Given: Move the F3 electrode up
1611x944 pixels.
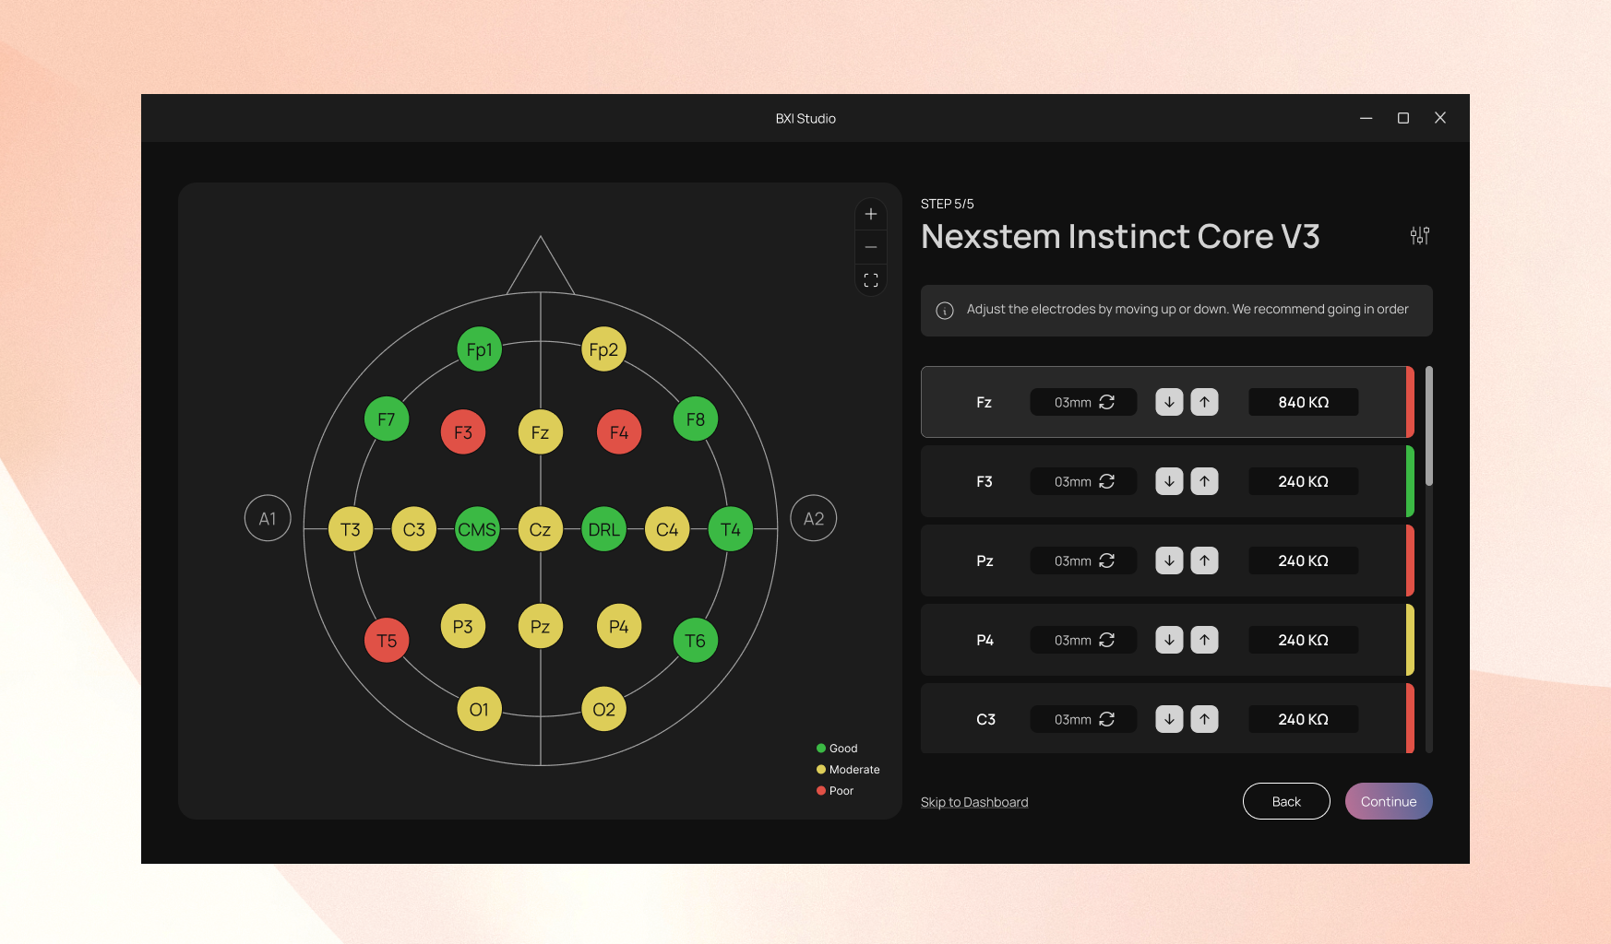Looking at the screenshot, I should pyautogui.click(x=1204, y=481).
